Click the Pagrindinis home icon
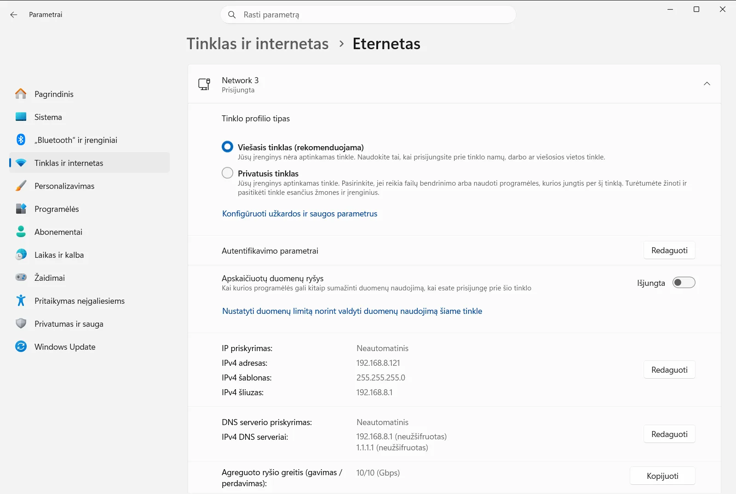The width and height of the screenshot is (736, 494). click(x=21, y=94)
